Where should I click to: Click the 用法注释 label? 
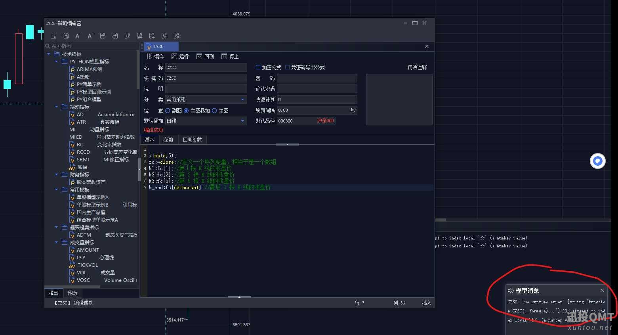[417, 67]
